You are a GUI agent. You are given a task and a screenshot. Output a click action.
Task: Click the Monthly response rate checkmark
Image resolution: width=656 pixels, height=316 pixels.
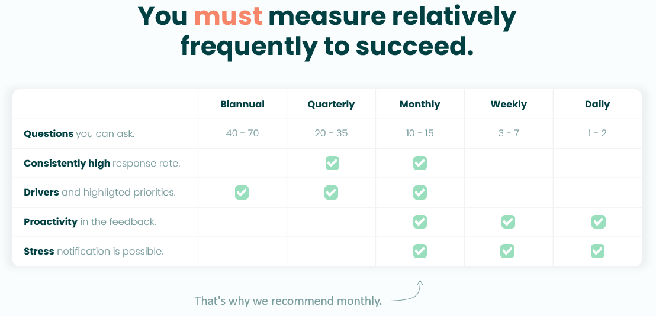click(x=420, y=163)
